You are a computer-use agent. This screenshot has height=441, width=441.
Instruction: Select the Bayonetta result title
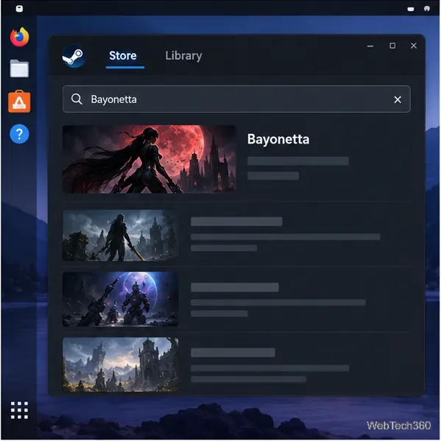click(x=278, y=139)
